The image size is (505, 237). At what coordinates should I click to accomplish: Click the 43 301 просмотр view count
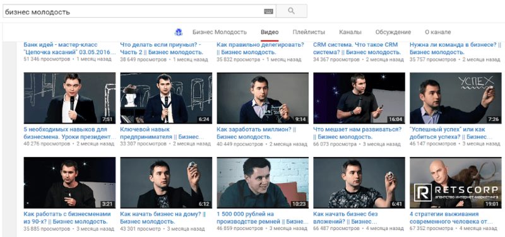click(x=140, y=229)
